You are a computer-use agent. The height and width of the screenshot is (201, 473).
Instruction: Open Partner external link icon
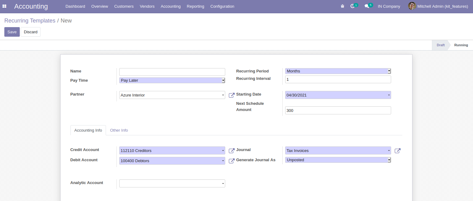click(x=231, y=95)
